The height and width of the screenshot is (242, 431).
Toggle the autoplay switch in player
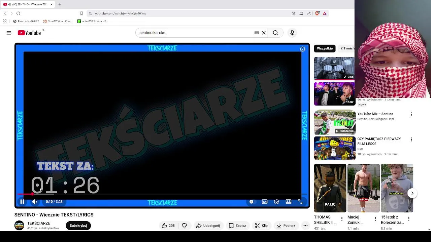(x=251, y=202)
